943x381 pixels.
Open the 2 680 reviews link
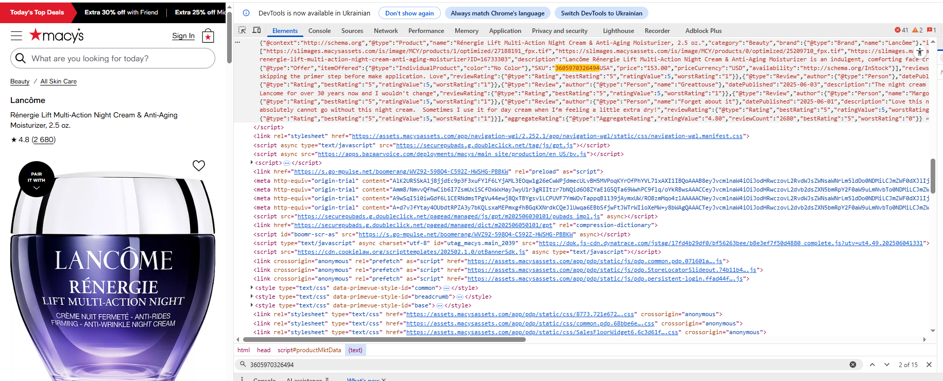coord(44,140)
